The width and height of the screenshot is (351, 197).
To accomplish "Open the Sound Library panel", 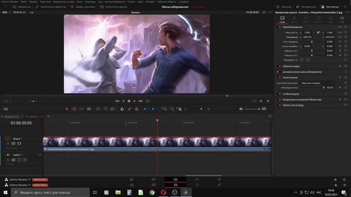I will [x=114, y=7].
